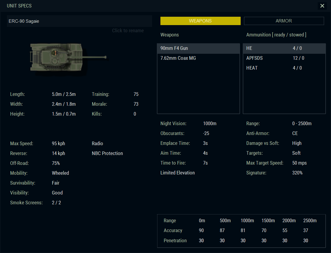Click the Width value 2.4m / 1.8m
The width and height of the screenshot is (331, 253).
coord(64,104)
